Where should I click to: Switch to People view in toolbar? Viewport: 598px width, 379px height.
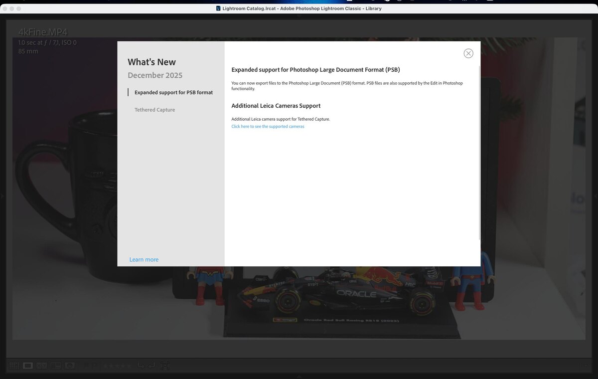(70, 366)
